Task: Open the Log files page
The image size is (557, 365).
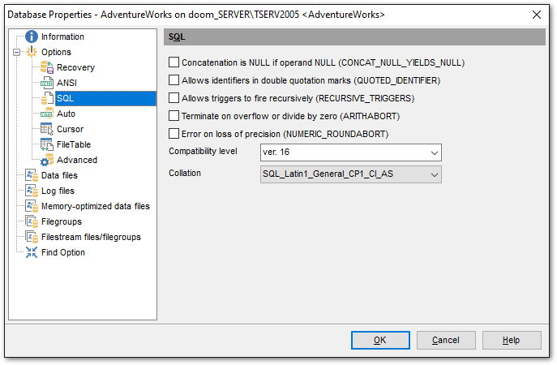Action: pyautogui.click(x=58, y=191)
